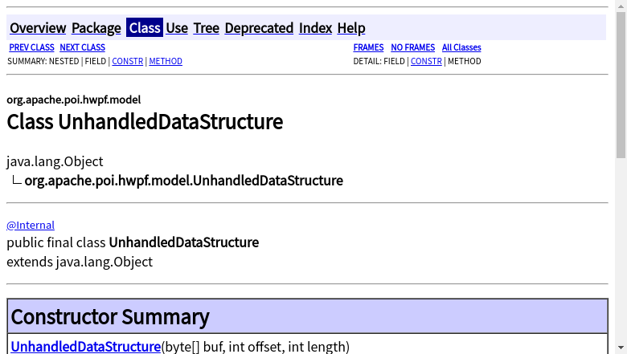
Task: Click the scrollbar down arrow
Action: click(x=621, y=348)
